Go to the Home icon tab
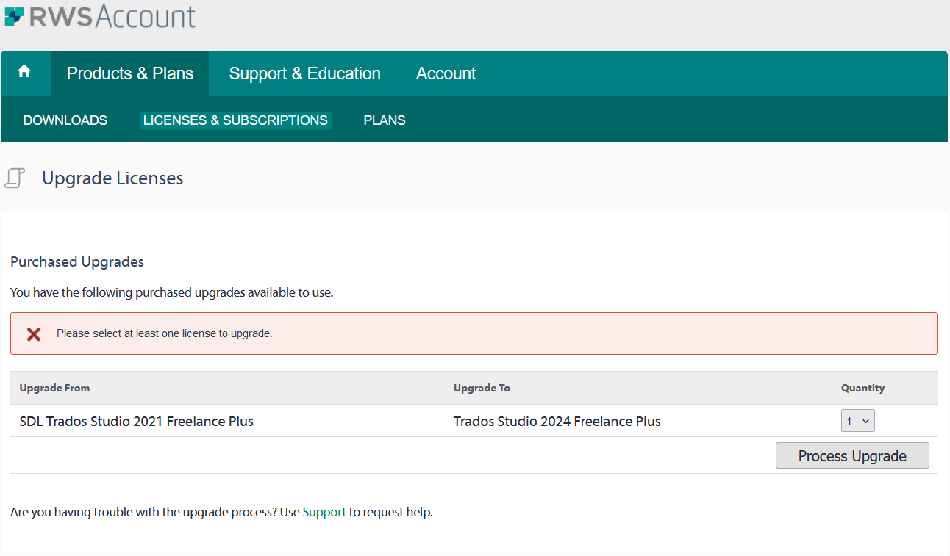 [x=24, y=72]
